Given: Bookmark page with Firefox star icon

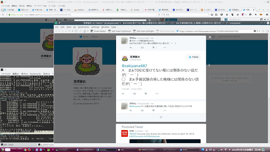Looking at the screenshot, I should pyautogui.click(x=212, y=15).
